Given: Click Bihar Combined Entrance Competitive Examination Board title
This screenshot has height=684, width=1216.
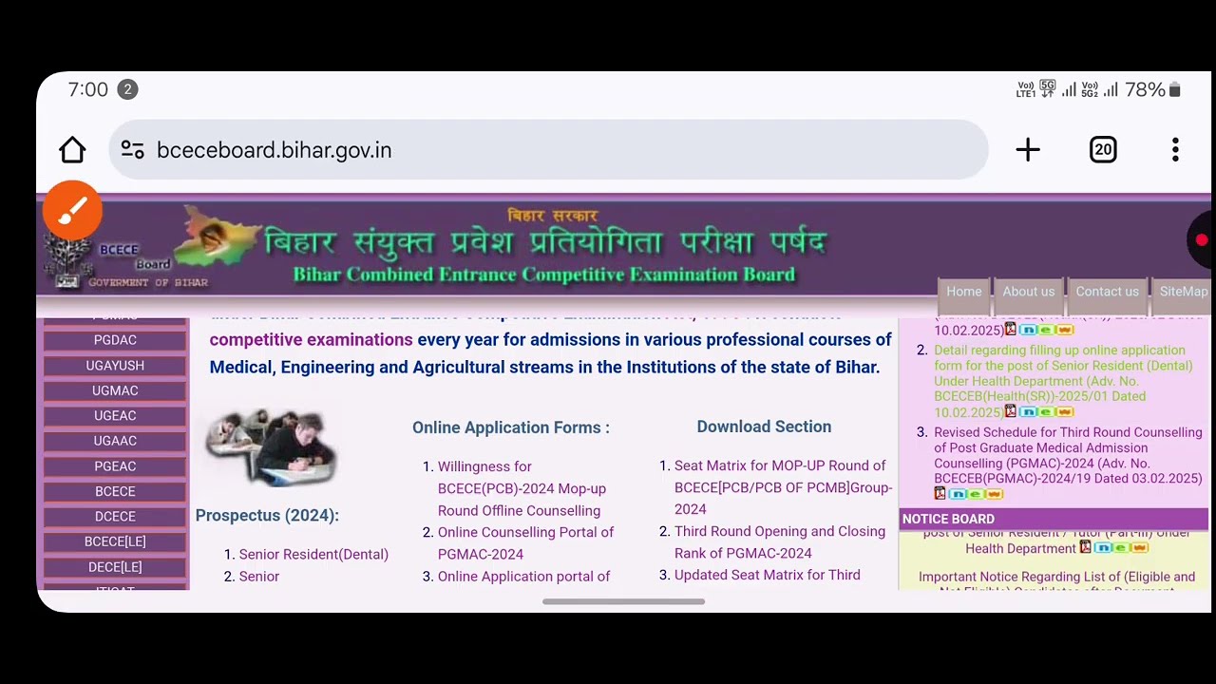Looking at the screenshot, I should [x=543, y=275].
